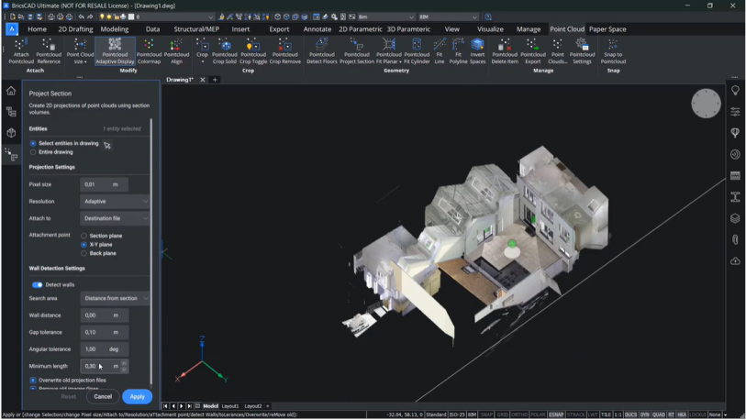
Task: Uncheck Overwrite old projection files
Action: [33, 380]
